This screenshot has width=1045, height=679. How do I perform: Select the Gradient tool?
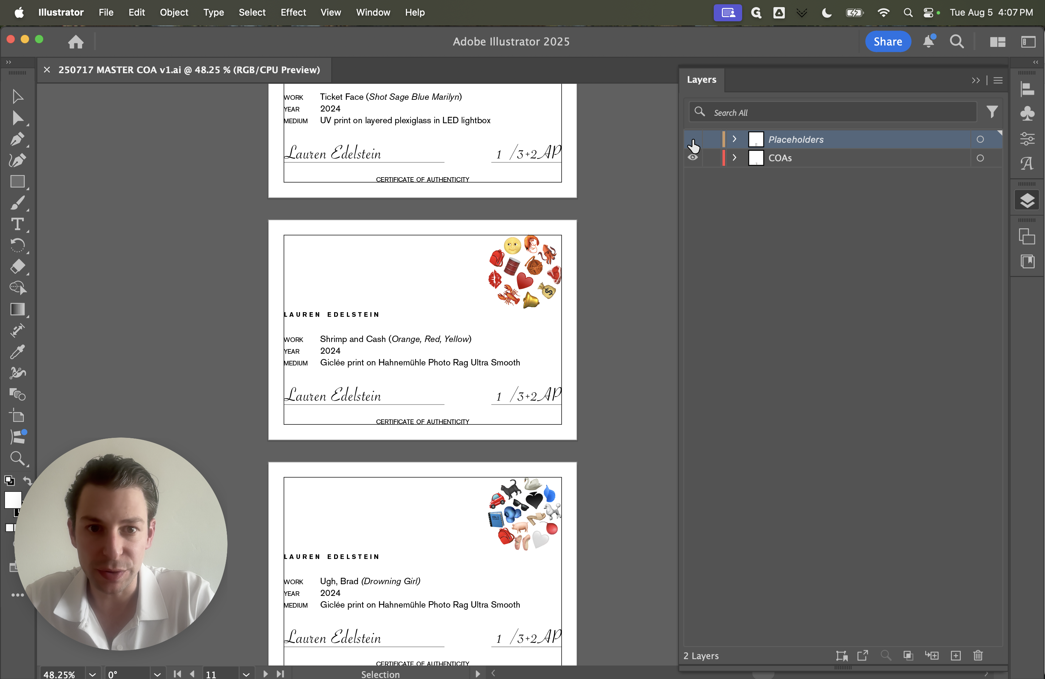coord(17,309)
